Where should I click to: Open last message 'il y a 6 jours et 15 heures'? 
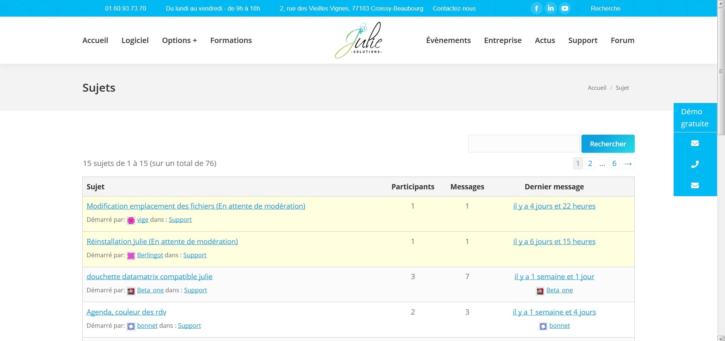click(x=554, y=241)
